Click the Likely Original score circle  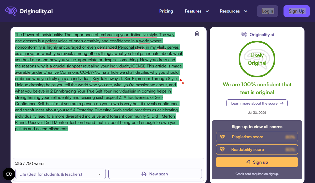[x=257, y=59]
